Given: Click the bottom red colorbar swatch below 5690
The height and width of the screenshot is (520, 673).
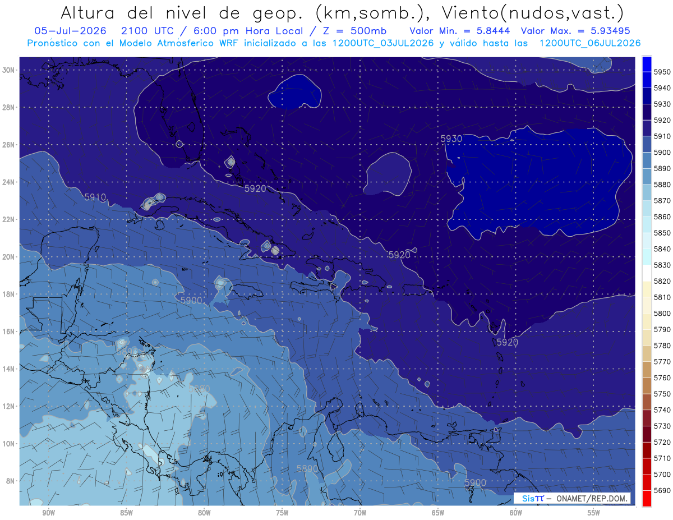Looking at the screenshot, I should [x=647, y=498].
